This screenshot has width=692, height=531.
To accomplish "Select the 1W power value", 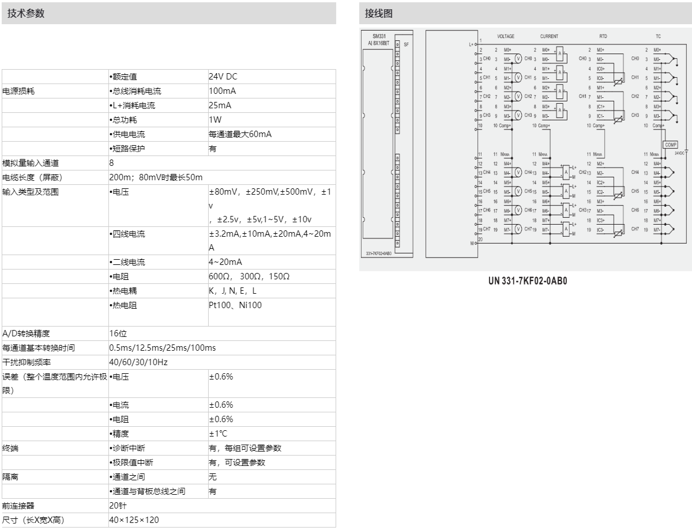I will (215, 120).
